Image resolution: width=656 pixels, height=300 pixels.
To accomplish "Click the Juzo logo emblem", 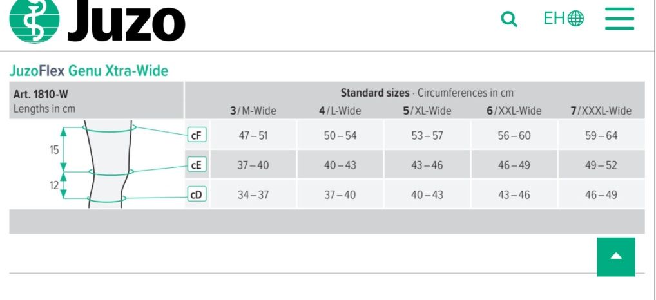I will coord(34,19).
